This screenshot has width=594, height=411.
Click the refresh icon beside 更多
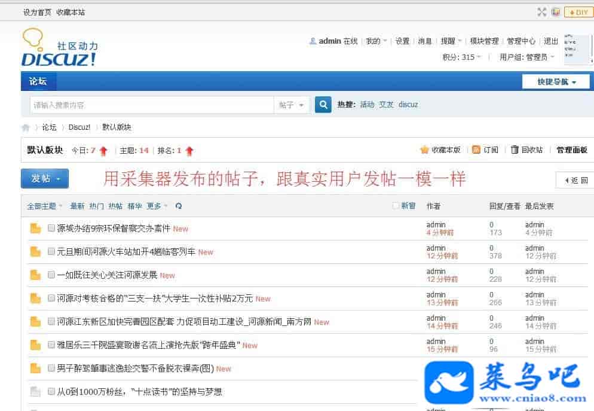(x=179, y=206)
